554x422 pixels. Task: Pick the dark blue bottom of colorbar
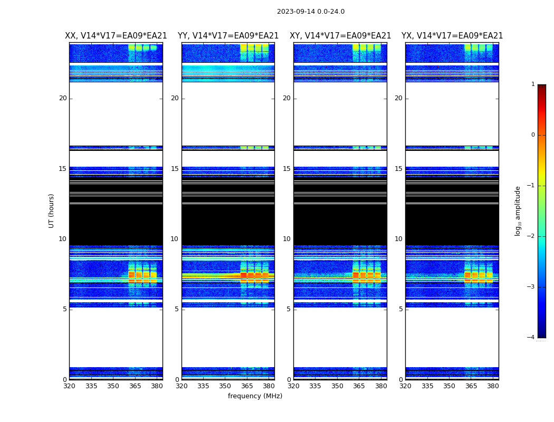[541, 332]
